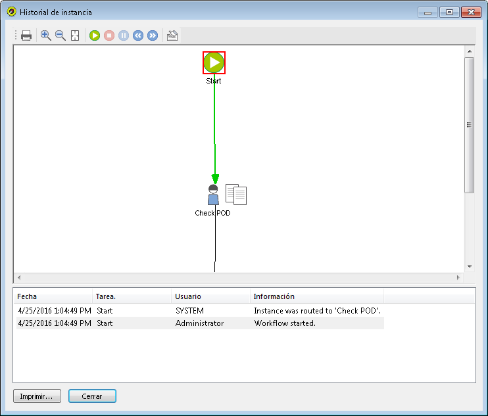Click the printer icon in toolbar
The image size is (488, 416).
click(26, 35)
